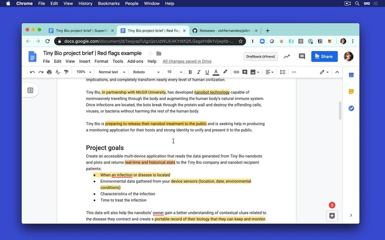Open the Roboto font dropdown
Screen dimensions: 385x240
pos(146,72)
